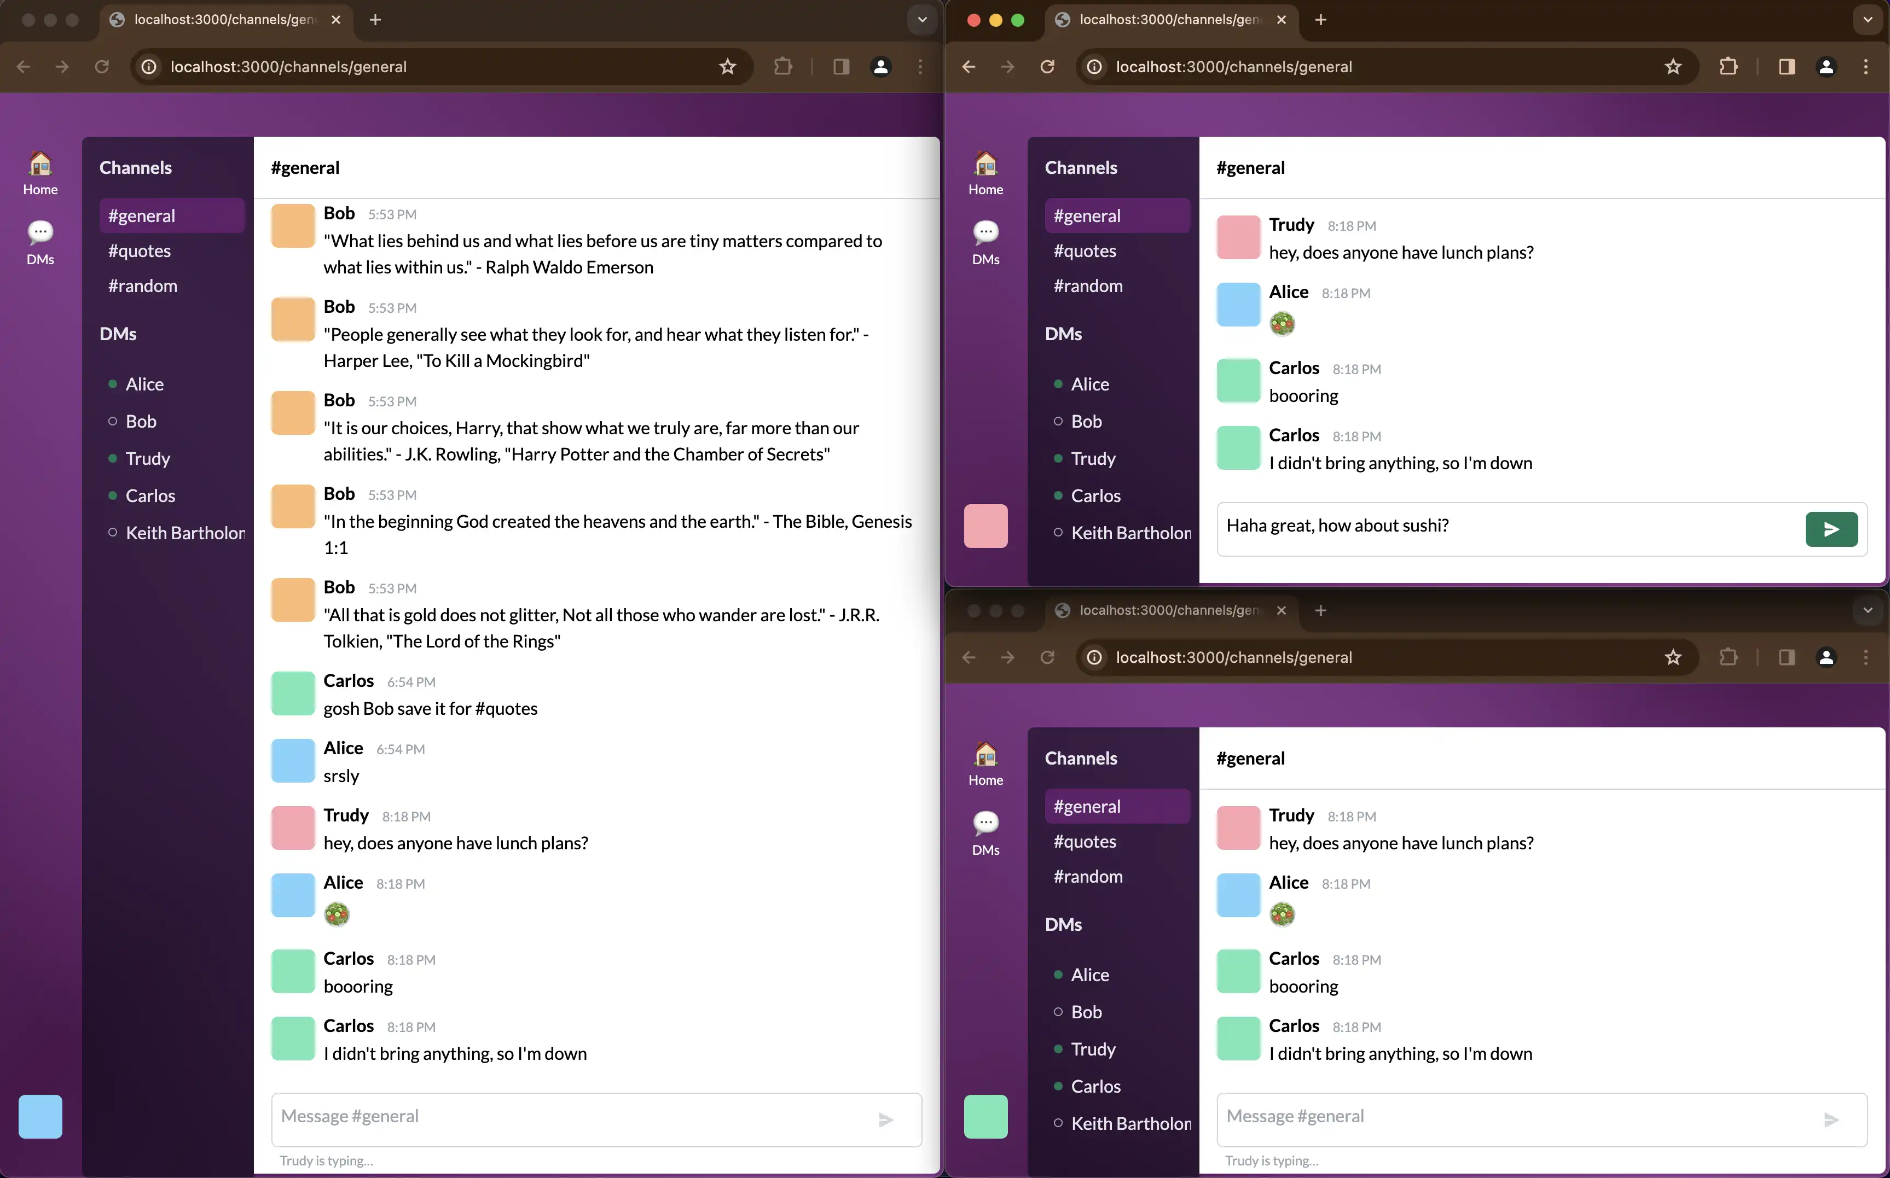Open new tab in bottom-right window
This screenshot has height=1178, width=1890.
pyautogui.click(x=1320, y=610)
